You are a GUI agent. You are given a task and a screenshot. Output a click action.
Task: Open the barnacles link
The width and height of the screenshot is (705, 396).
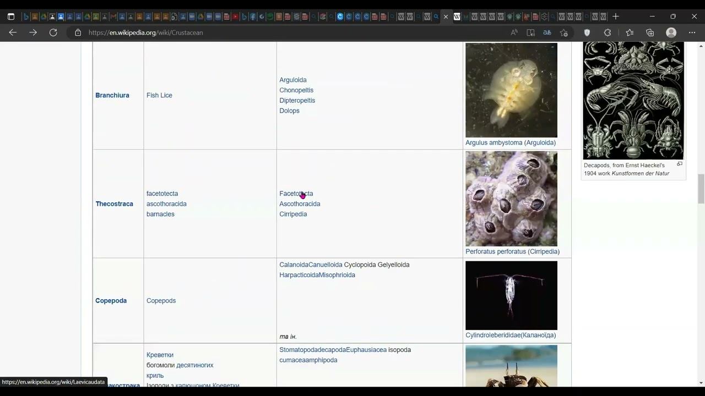tap(160, 214)
